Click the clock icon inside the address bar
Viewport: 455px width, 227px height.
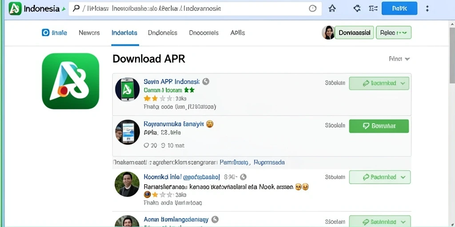click(x=312, y=8)
